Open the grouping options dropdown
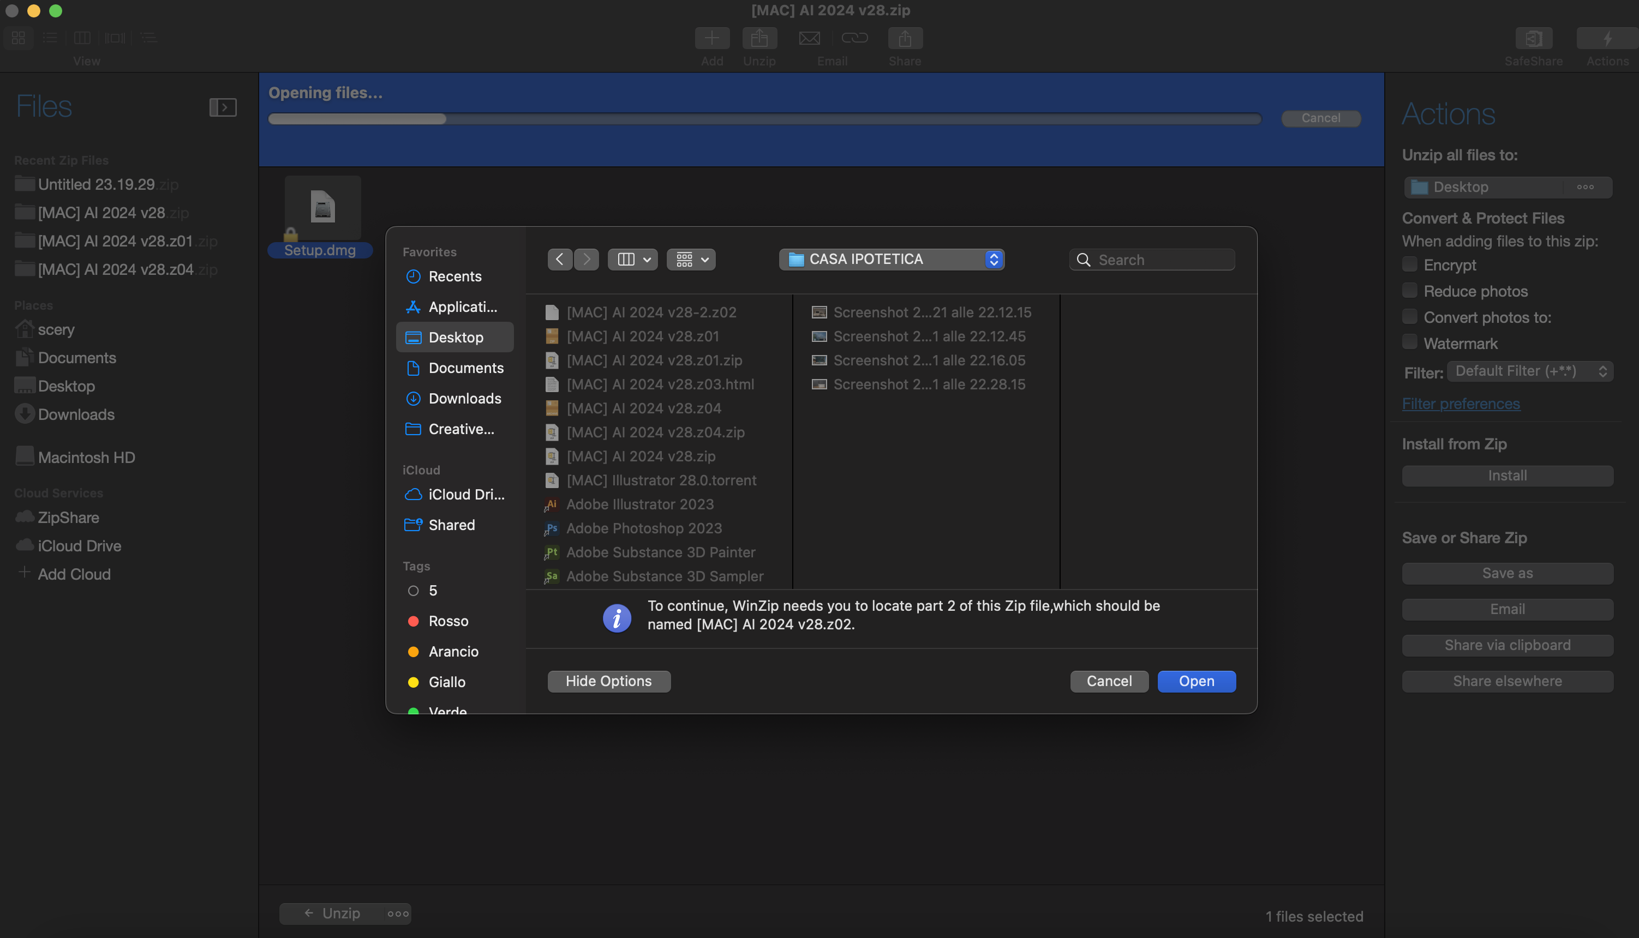The image size is (1639, 938). (x=691, y=260)
